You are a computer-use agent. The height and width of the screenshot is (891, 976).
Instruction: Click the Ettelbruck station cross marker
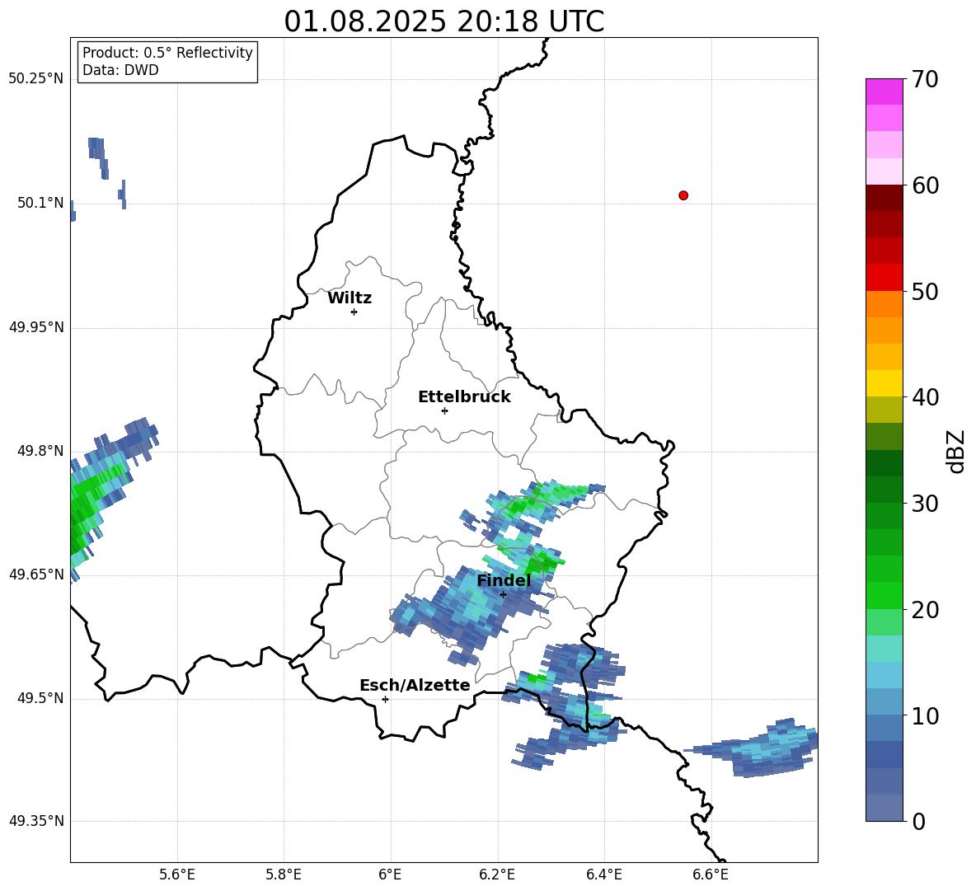pos(444,410)
